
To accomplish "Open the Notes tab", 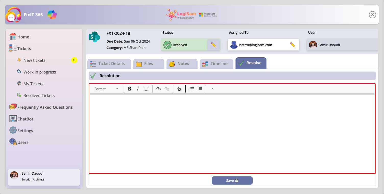I will [x=182, y=64].
